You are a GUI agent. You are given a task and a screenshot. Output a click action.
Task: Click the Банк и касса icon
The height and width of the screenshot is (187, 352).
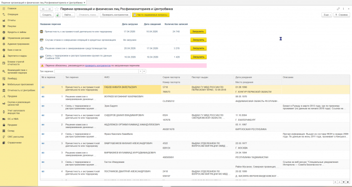pyautogui.click(x=4, y=50)
